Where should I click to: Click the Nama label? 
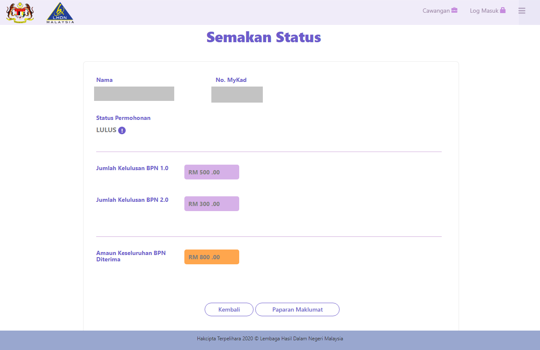pyautogui.click(x=104, y=80)
